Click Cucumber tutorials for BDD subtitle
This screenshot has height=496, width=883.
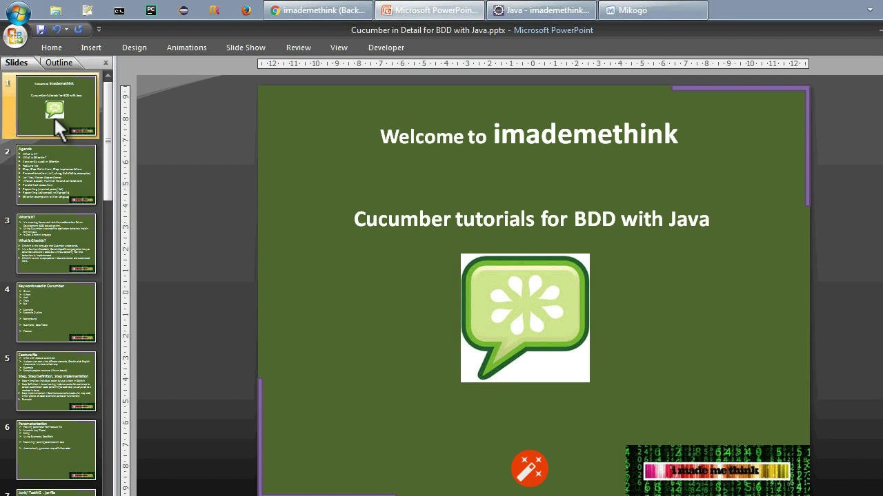coord(531,219)
